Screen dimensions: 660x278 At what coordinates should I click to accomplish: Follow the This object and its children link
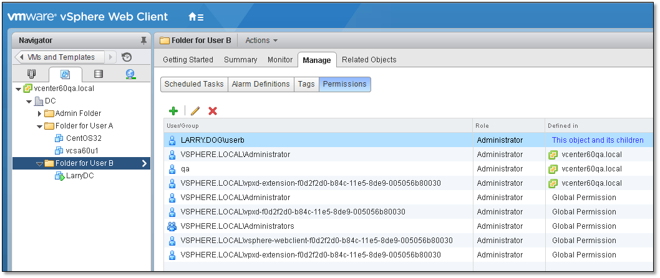[x=598, y=140]
